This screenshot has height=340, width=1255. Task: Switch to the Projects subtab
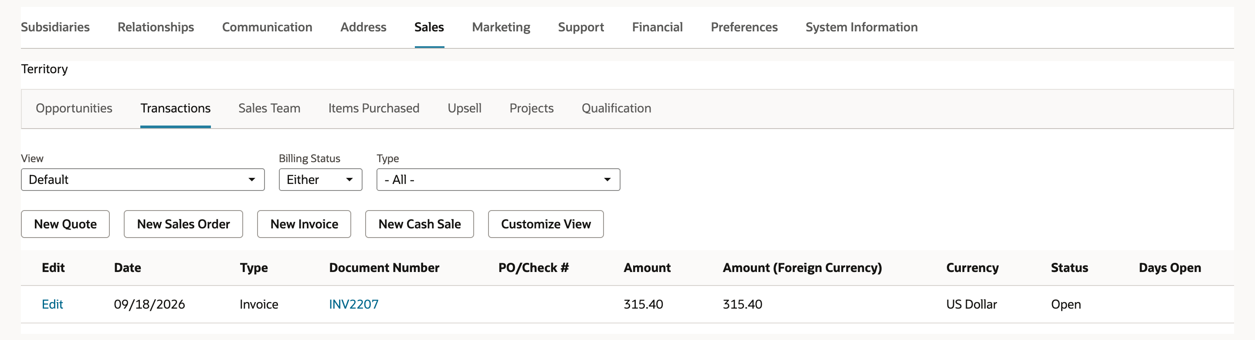pyautogui.click(x=532, y=108)
